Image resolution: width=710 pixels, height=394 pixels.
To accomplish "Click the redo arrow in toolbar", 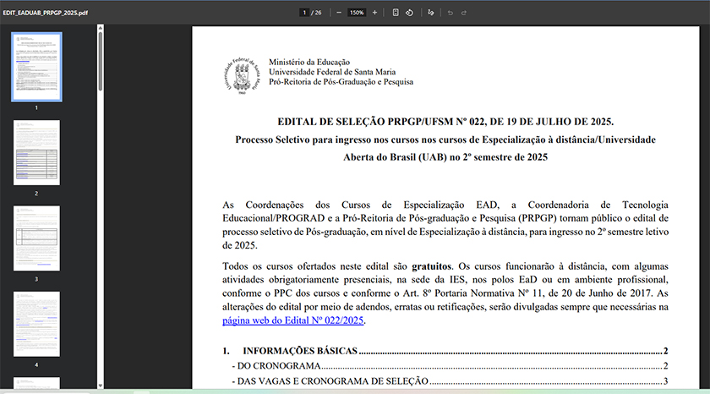I will click(464, 13).
